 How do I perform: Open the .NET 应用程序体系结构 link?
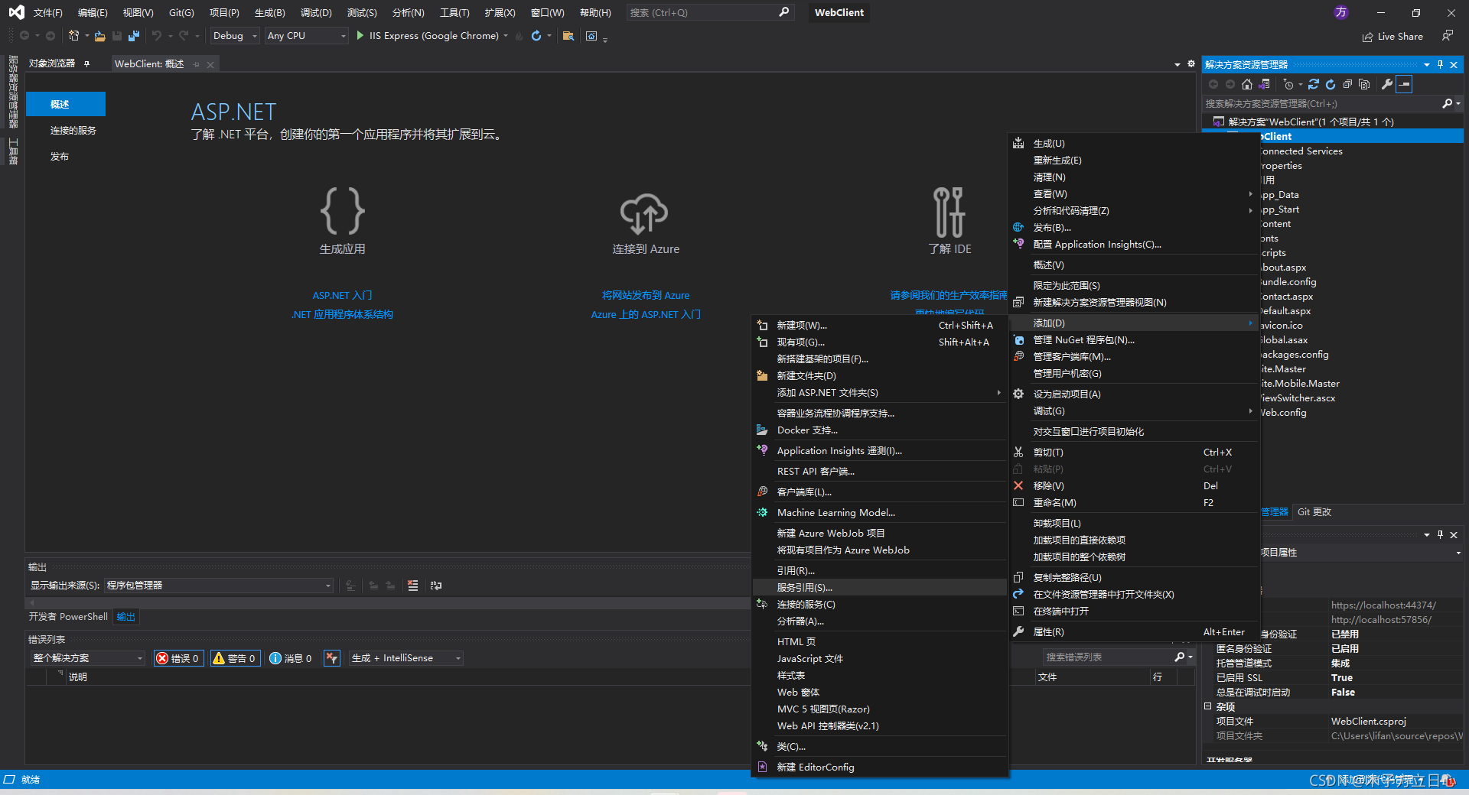(x=342, y=315)
